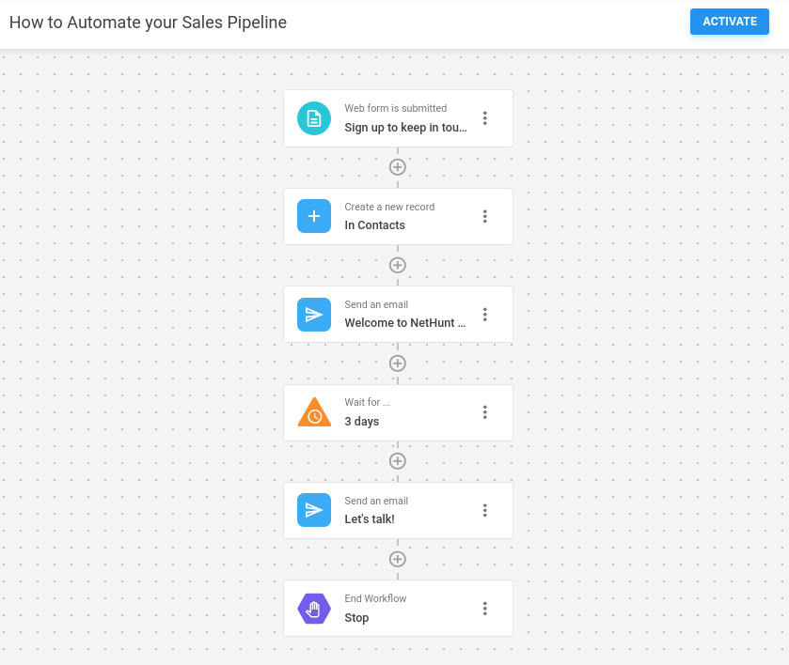This screenshot has height=665, width=789.
Task: Click the paper plane icon for Welcome email
Action: [x=314, y=315]
